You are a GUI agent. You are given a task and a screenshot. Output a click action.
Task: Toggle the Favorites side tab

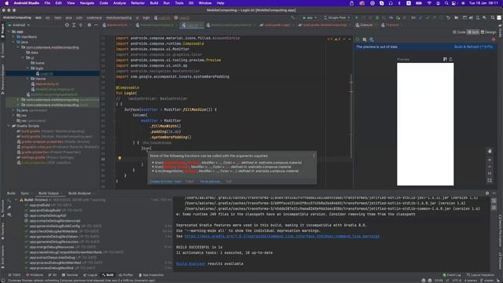(x=2, y=231)
